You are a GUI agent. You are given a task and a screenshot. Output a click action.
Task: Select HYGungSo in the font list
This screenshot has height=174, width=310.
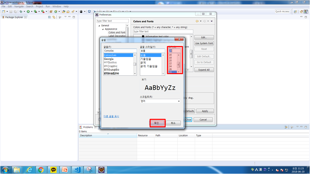[x=112, y=70]
